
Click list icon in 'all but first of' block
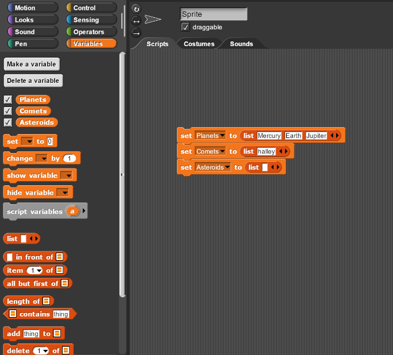coord(65,283)
